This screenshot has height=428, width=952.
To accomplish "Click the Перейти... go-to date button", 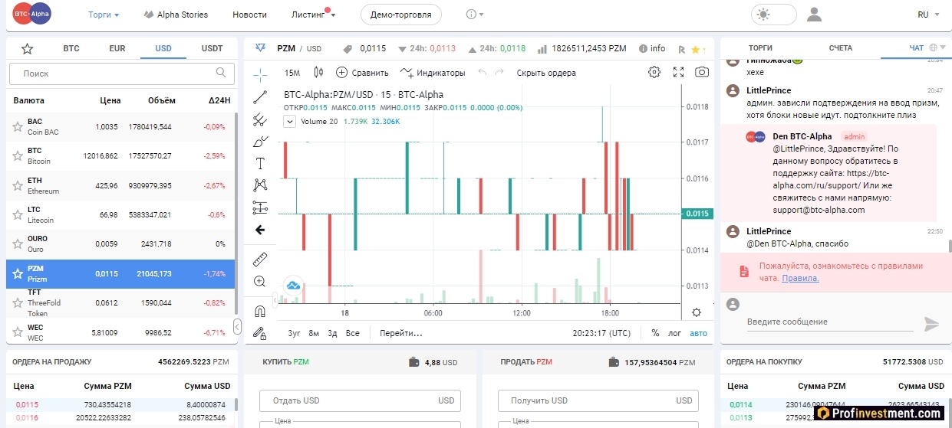I will 401,333.
